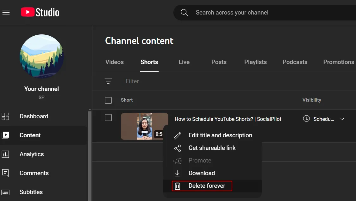Click the channel profile picture
Screen dimensions: 356x201
pos(42,57)
